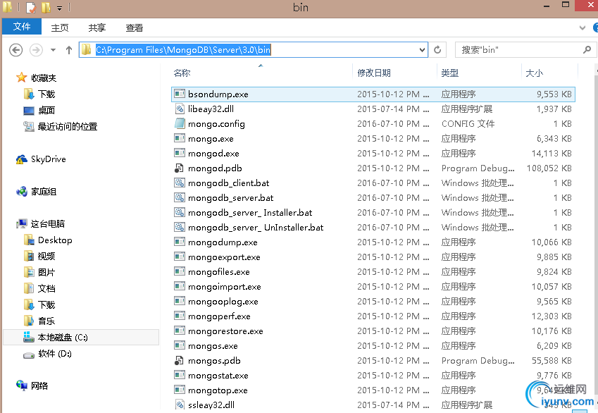Select the mongooplog.exe file icon
598x413 pixels.
[x=179, y=301]
